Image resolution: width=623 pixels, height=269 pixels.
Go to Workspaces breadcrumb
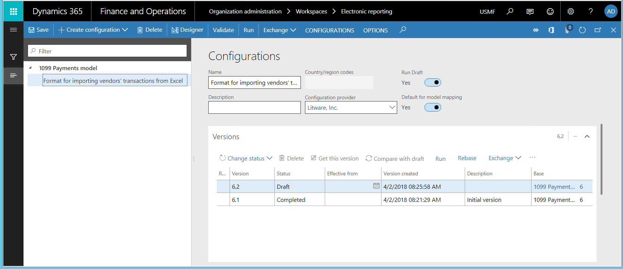tap(311, 12)
